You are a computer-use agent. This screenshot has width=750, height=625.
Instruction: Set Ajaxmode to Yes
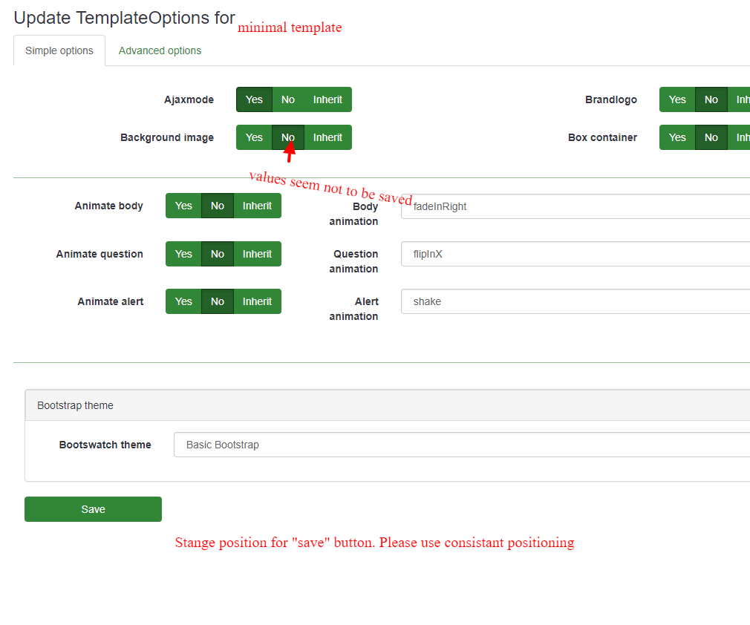(x=254, y=99)
